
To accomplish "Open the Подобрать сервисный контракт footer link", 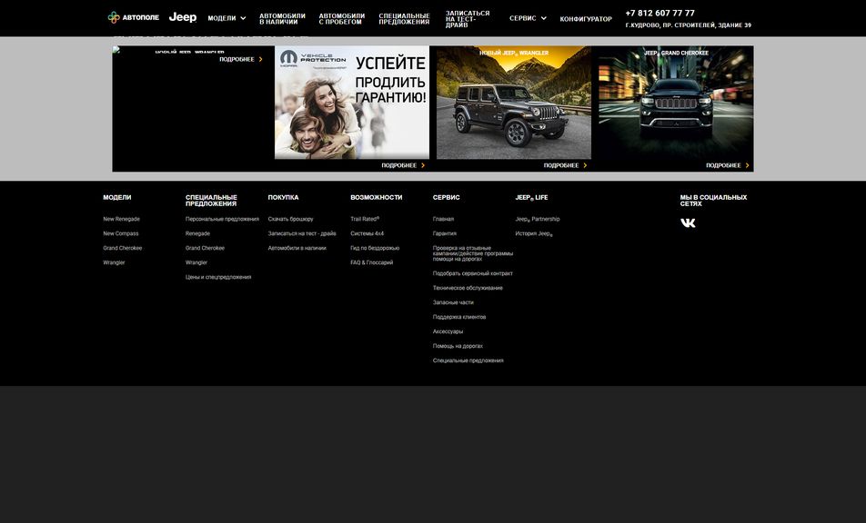I will [x=473, y=273].
